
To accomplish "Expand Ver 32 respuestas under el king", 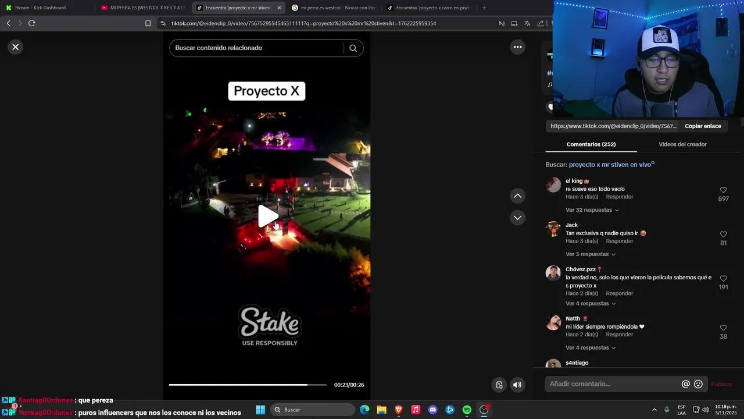I will (592, 210).
